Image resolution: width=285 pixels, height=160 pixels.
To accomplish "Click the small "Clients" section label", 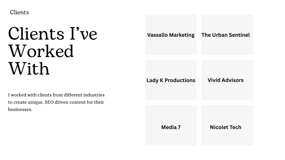I will tap(19, 12).
